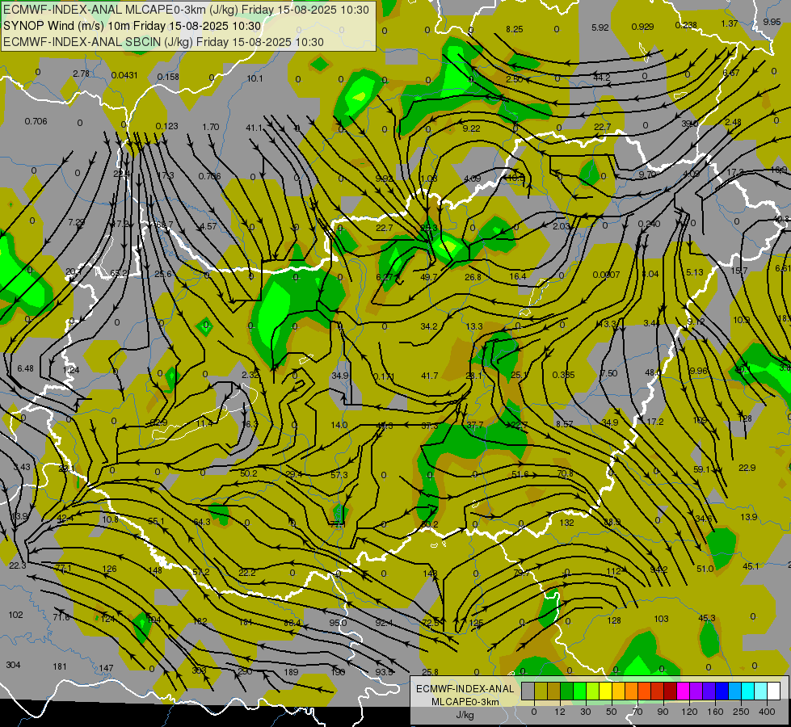Select the orange legend swatch

tap(631, 691)
